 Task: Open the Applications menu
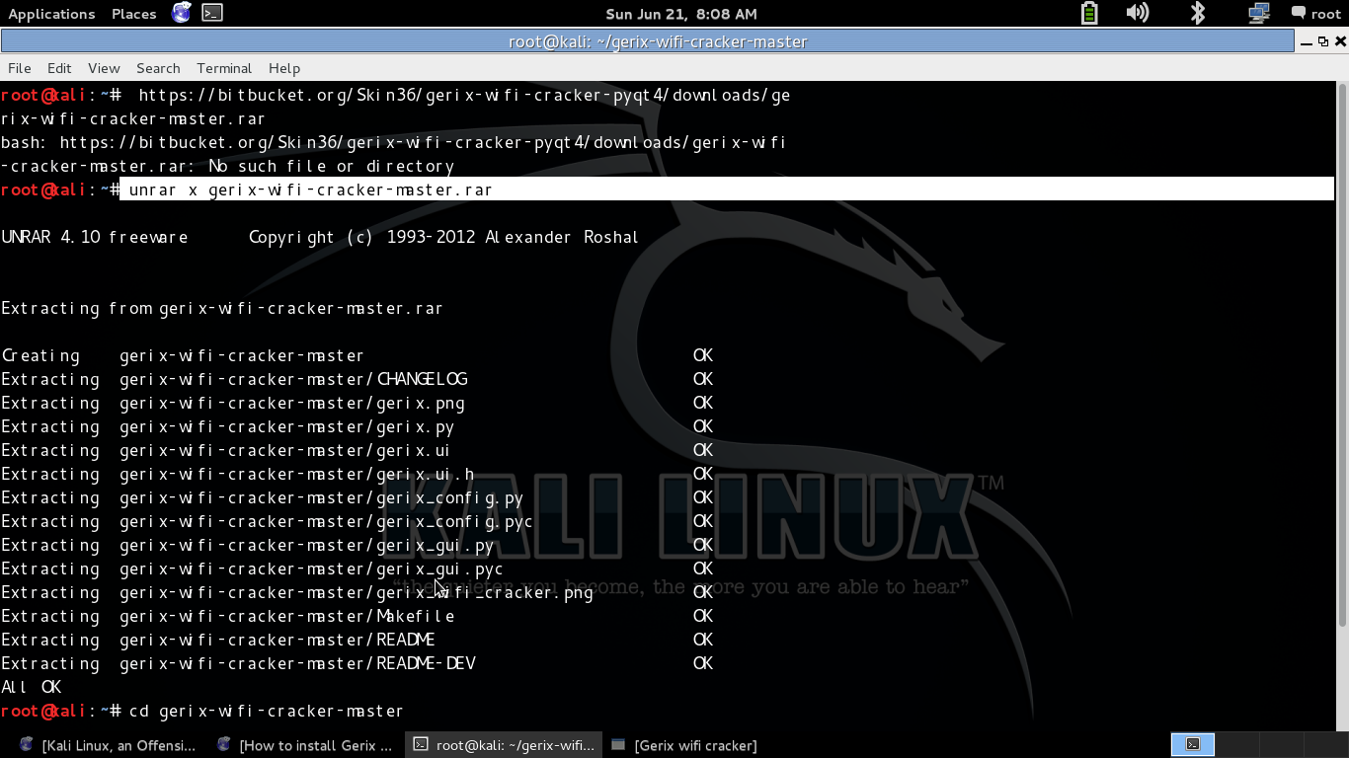51,14
